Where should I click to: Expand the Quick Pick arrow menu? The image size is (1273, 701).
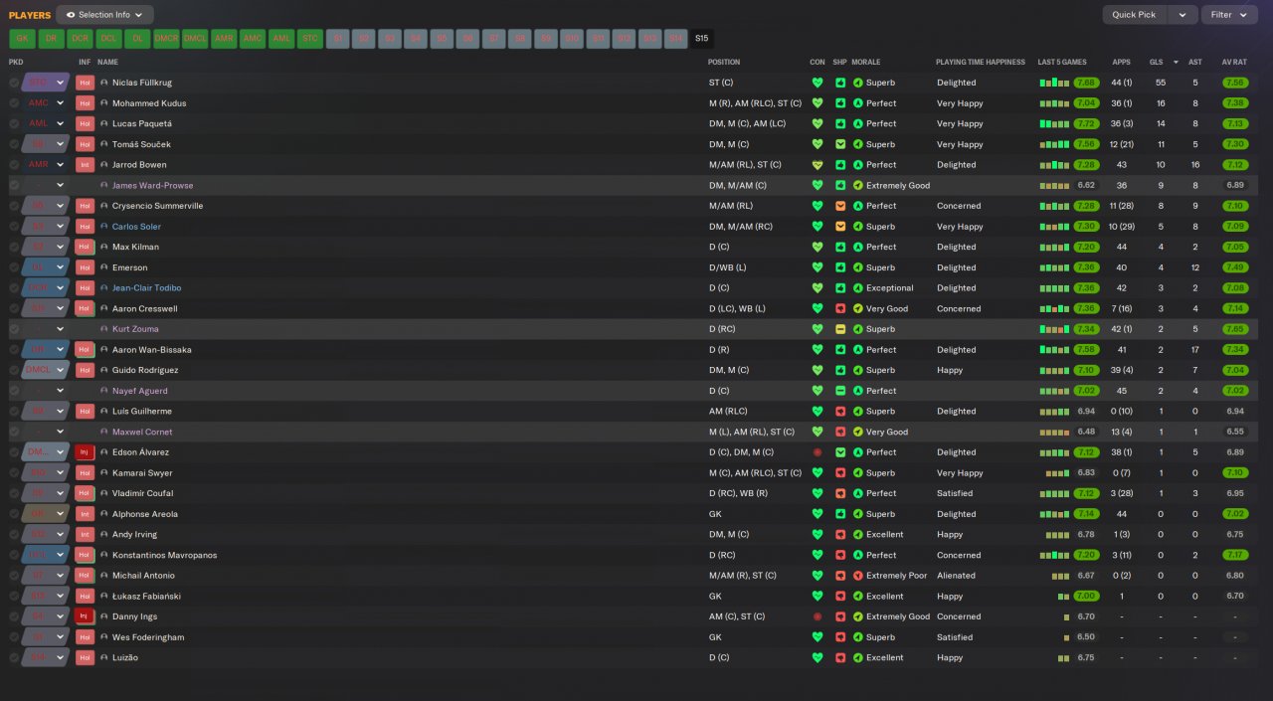pyautogui.click(x=1182, y=15)
